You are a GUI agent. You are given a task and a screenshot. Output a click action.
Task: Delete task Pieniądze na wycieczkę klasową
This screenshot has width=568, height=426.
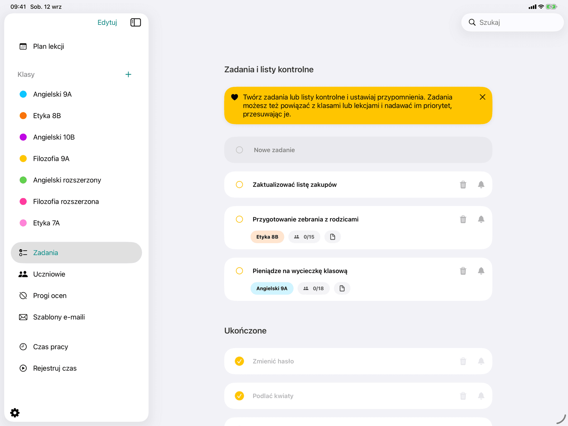coord(463,271)
